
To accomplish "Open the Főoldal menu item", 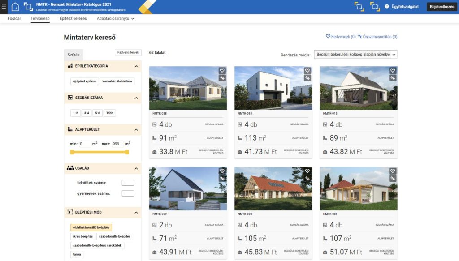I will (x=14, y=19).
